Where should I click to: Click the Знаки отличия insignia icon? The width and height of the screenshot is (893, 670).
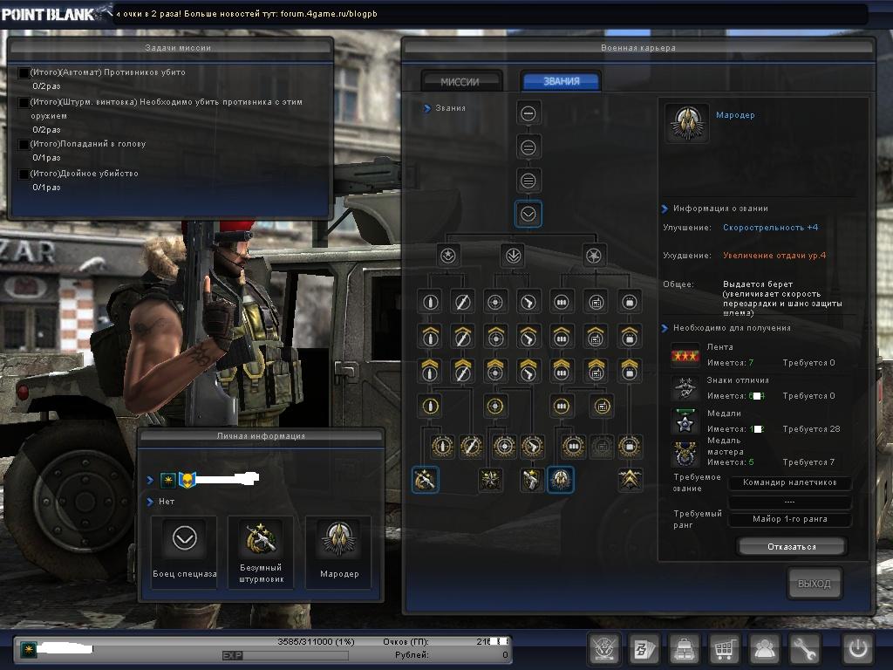pyautogui.click(x=685, y=388)
